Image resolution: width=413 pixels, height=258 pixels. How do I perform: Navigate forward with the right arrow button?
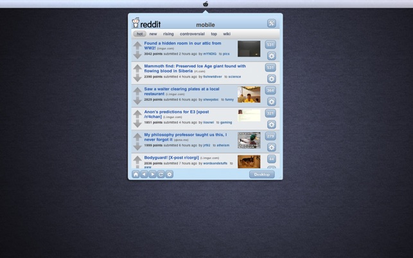pos(152,175)
